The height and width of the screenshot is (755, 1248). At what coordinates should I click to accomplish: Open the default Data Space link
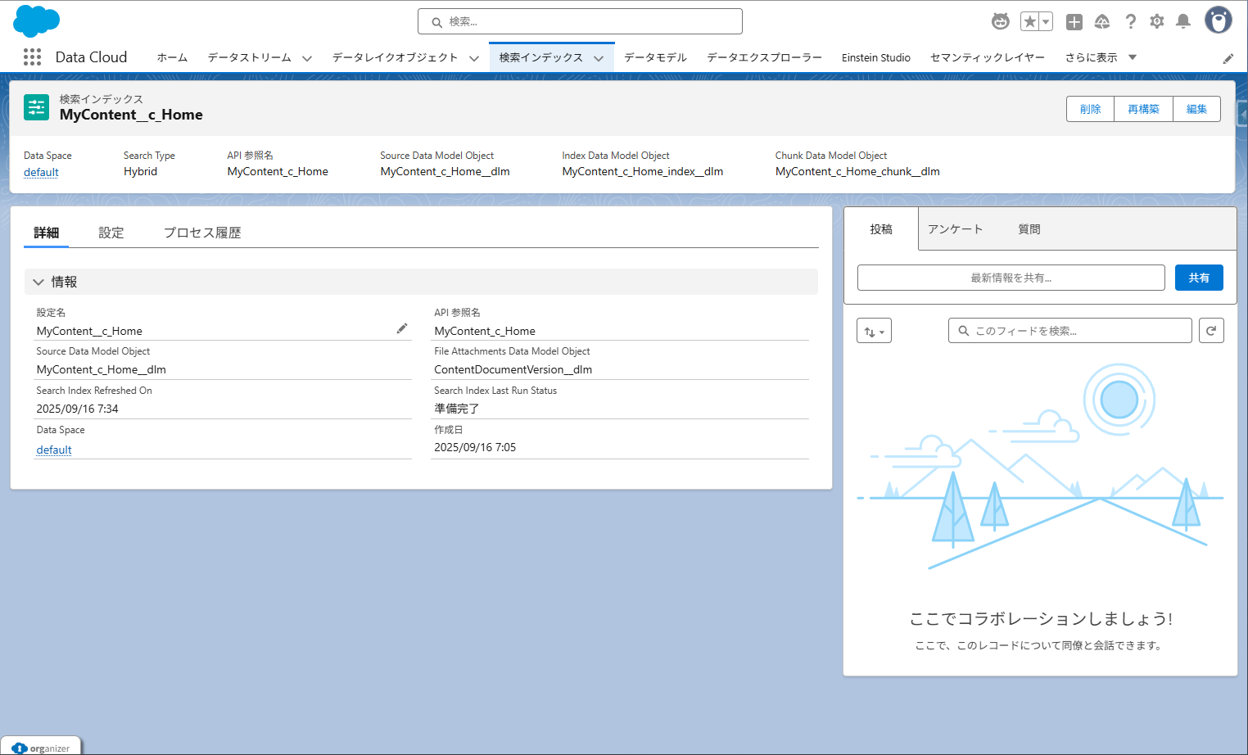coord(41,172)
